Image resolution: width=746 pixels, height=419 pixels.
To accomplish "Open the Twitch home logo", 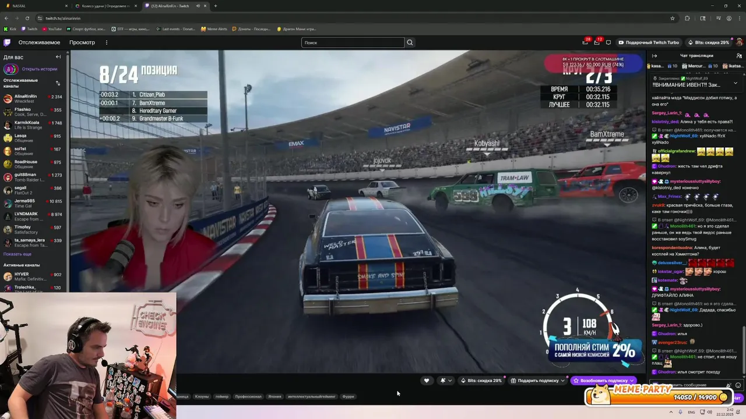I will click(7, 42).
